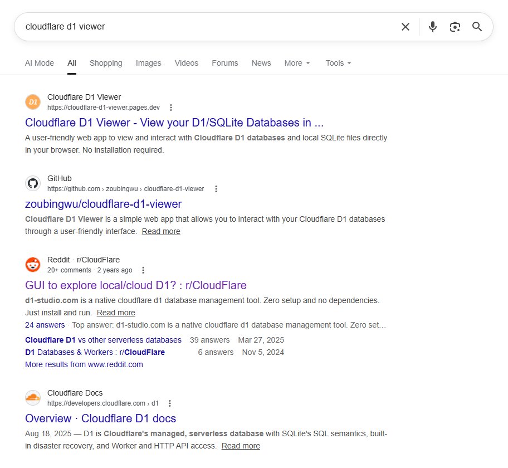Open the 24 answers link
The image size is (508, 468).
(45, 325)
